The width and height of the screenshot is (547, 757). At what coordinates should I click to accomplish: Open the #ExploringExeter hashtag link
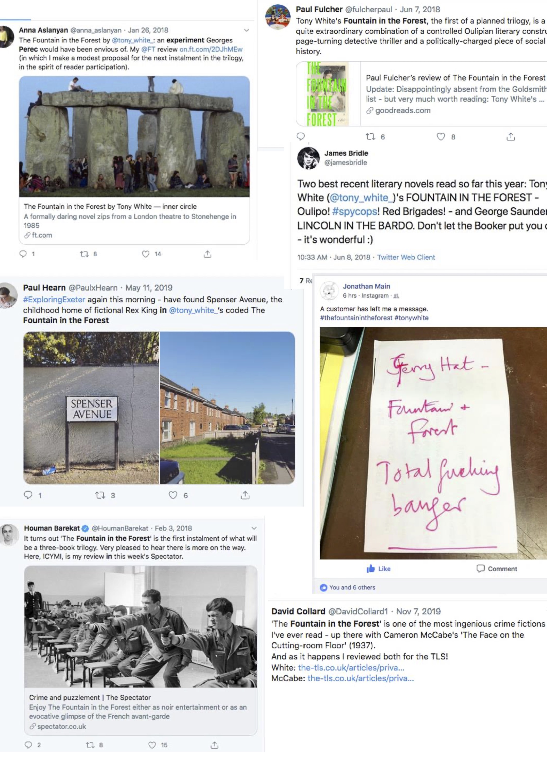tap(54, 299)
